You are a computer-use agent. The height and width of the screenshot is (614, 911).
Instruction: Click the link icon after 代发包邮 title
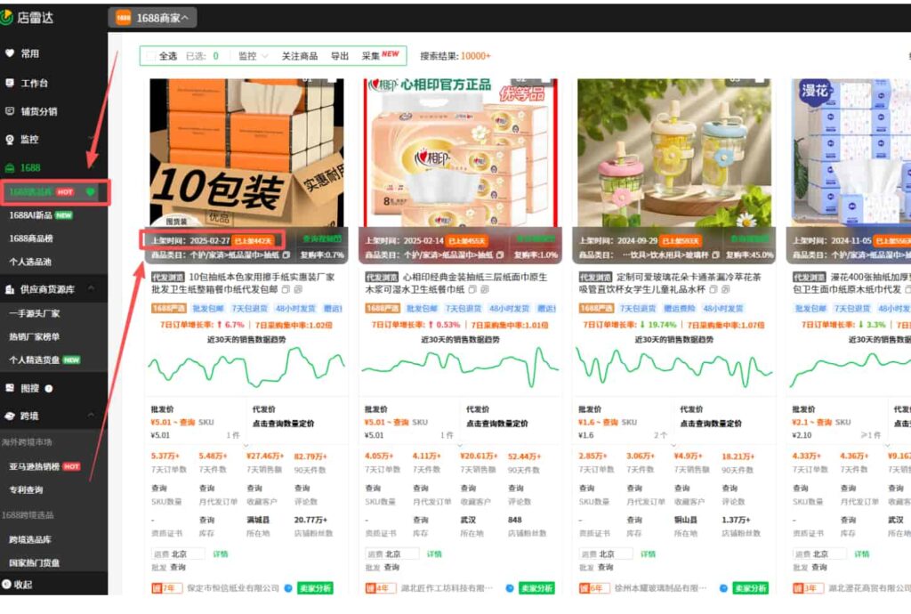pyautogui.click(x=298, y=289)
